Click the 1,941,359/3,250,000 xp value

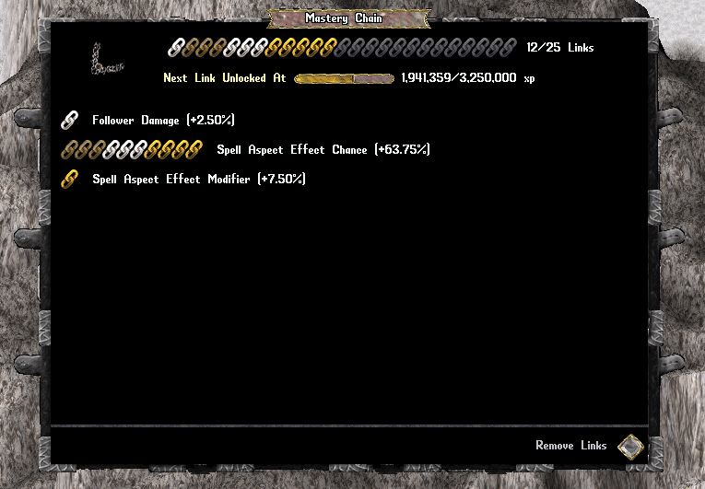pos(468,77)
